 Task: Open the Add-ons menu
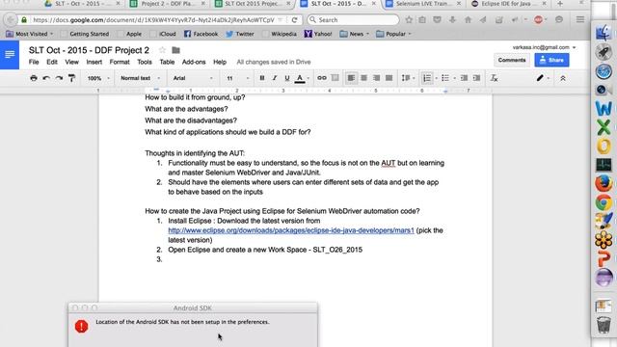click(194, 62)
